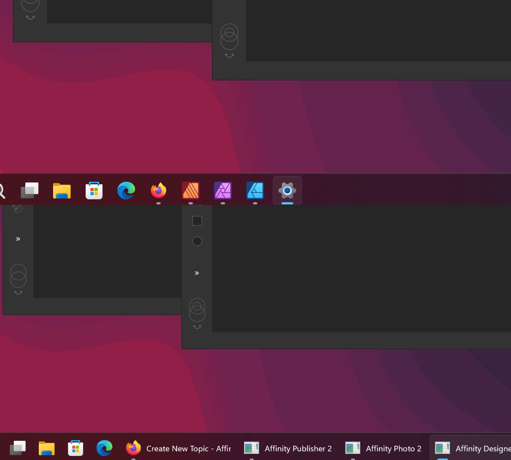511x460 pixels.
Task: Select the Ellipse tool below the Rectangle tool
Action: [197, 241]
